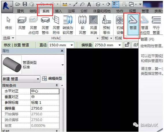Viewport: 164px width, 132px height.
Task: Collapse the 限制条件 section
Action: [57, 85]
